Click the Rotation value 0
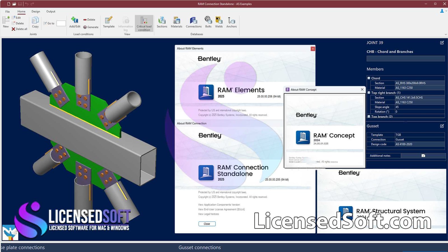The height and width of the screenshot is (252, 448). [x=419, y=111]
